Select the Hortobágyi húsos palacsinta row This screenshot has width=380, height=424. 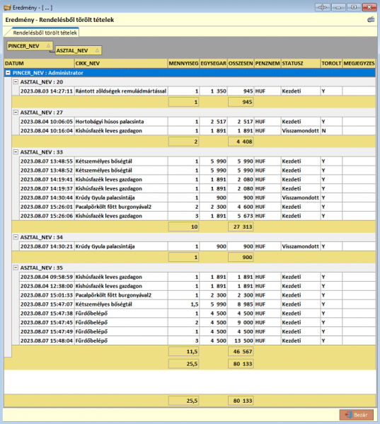click(x=197, y=122)
